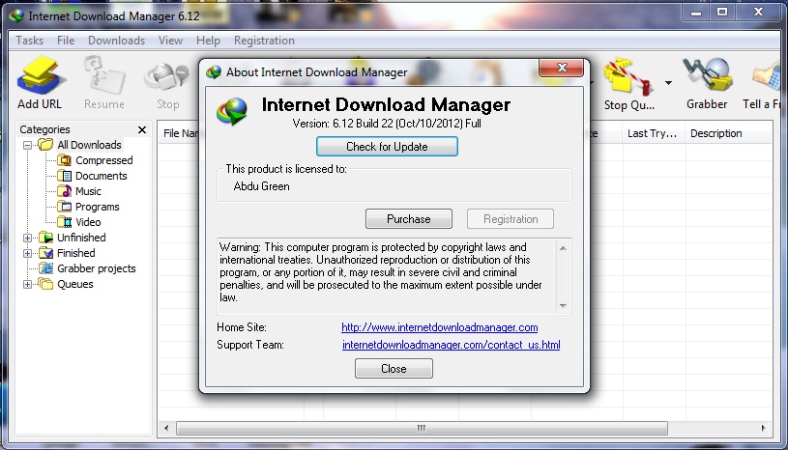The height and width of the screenshot is (450, 788).
Task: Click the Stop toolbar icon
Action: [x=167, y=78]
